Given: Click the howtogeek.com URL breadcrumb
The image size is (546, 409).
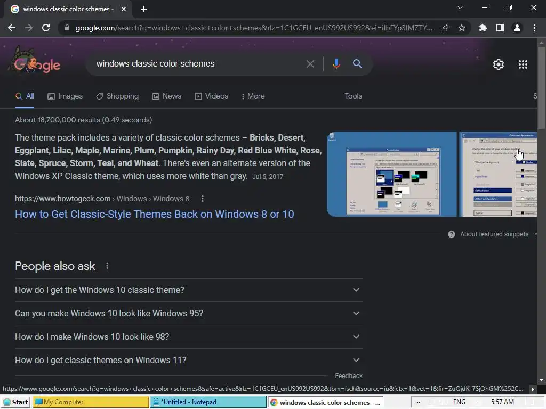Looking at the screenshot, I should [102, 199].
